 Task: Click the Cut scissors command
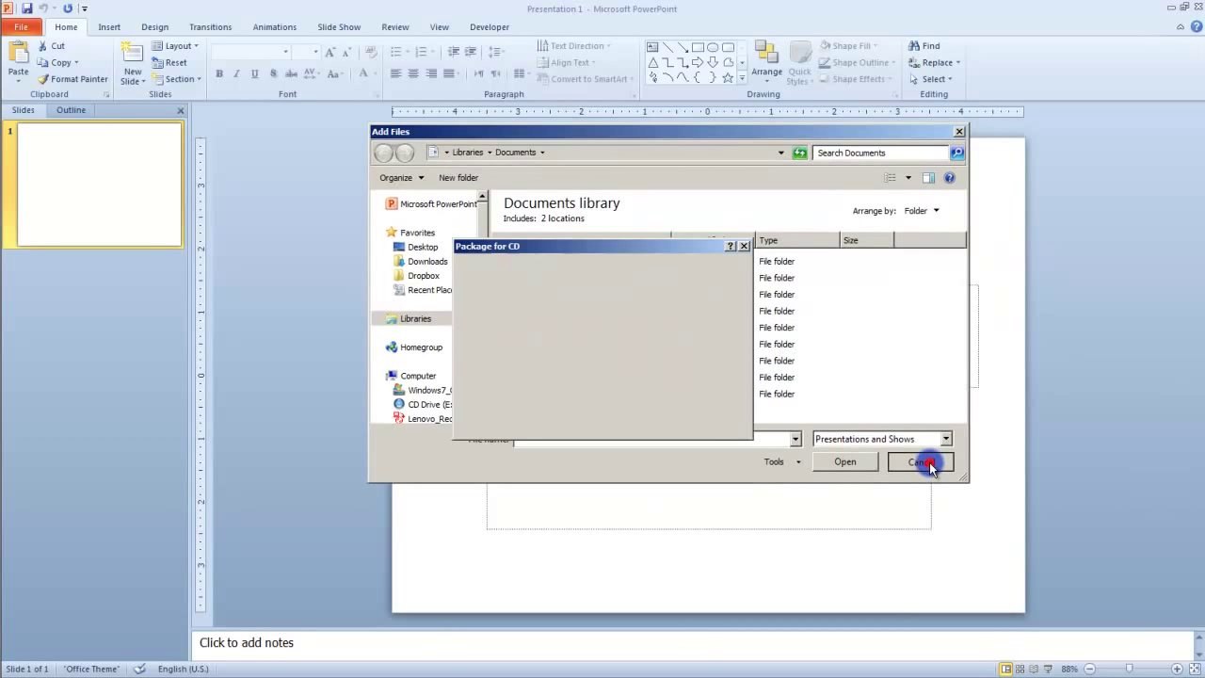click(51, 45)
